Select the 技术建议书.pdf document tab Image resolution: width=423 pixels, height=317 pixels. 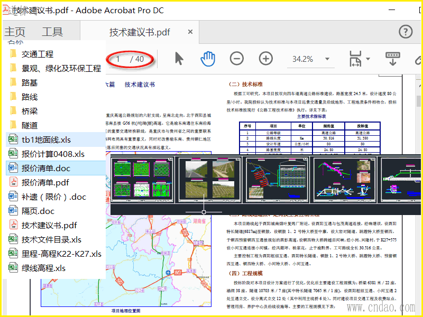(x=140, y=32)
